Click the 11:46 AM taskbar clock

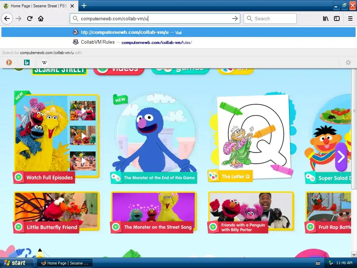pos(344,263)
